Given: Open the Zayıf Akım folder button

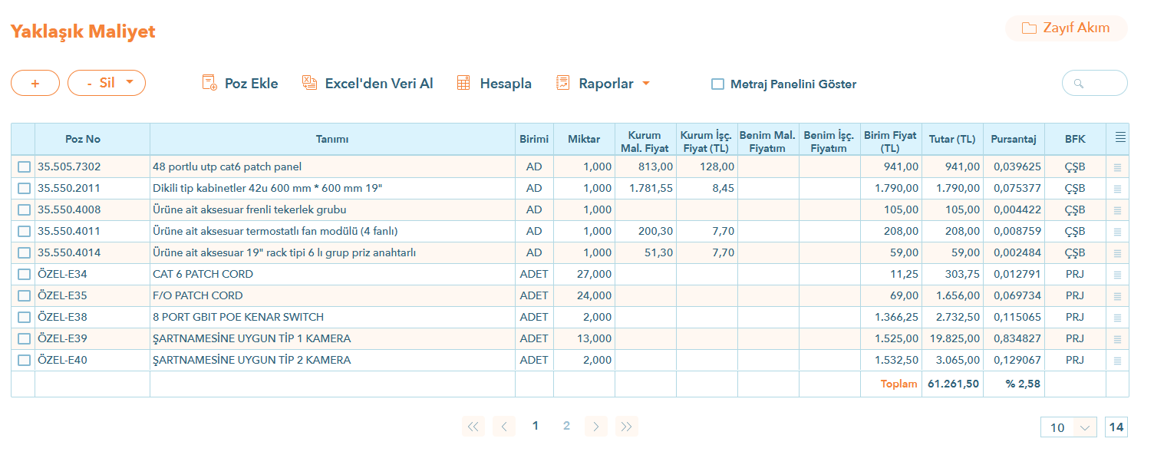Looking at the screenshot, I should [x=1066, y=28].
